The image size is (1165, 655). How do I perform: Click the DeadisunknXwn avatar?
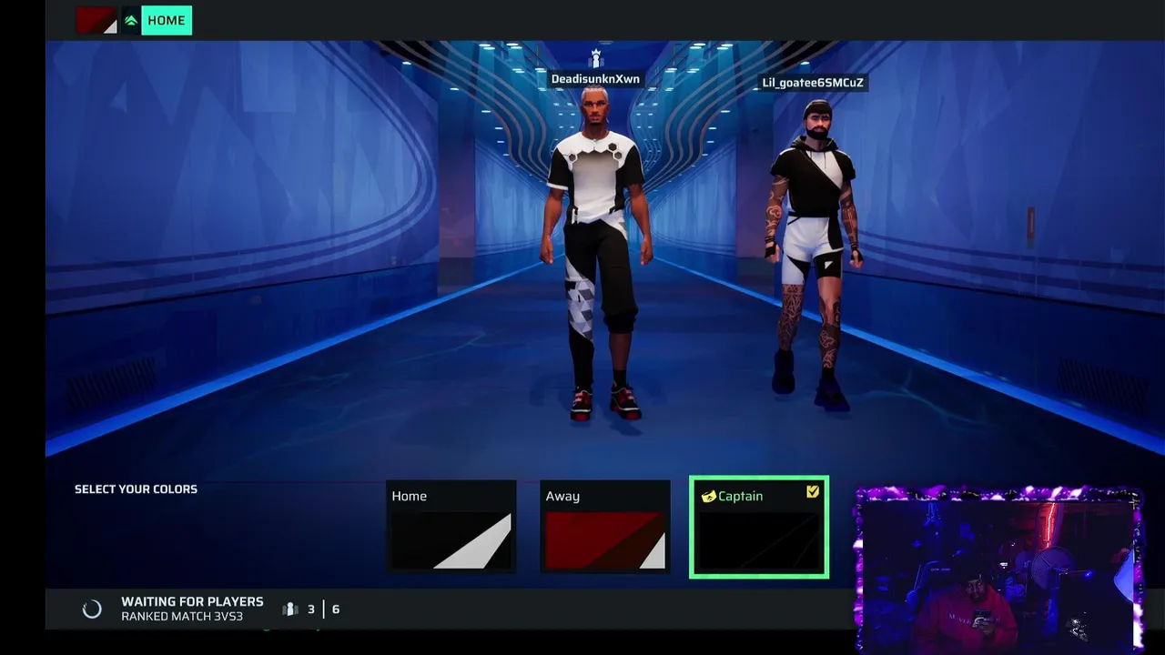coord(597,255)
